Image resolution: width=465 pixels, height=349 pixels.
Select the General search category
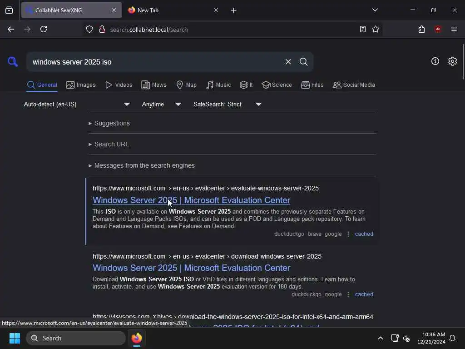[42, 85]
